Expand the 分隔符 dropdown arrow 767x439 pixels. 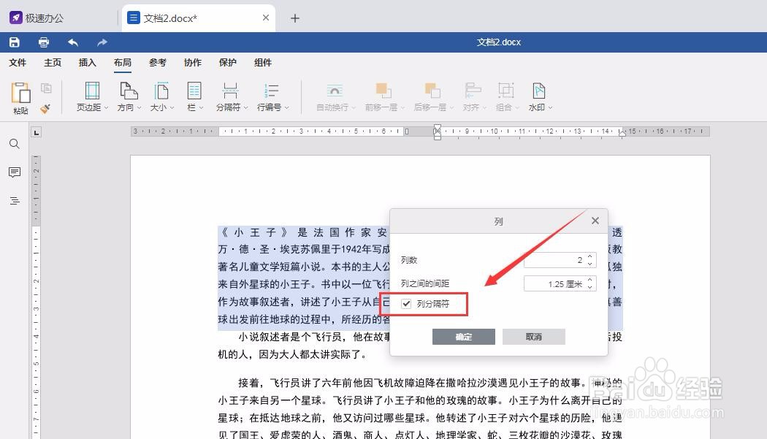coord(245,107)
